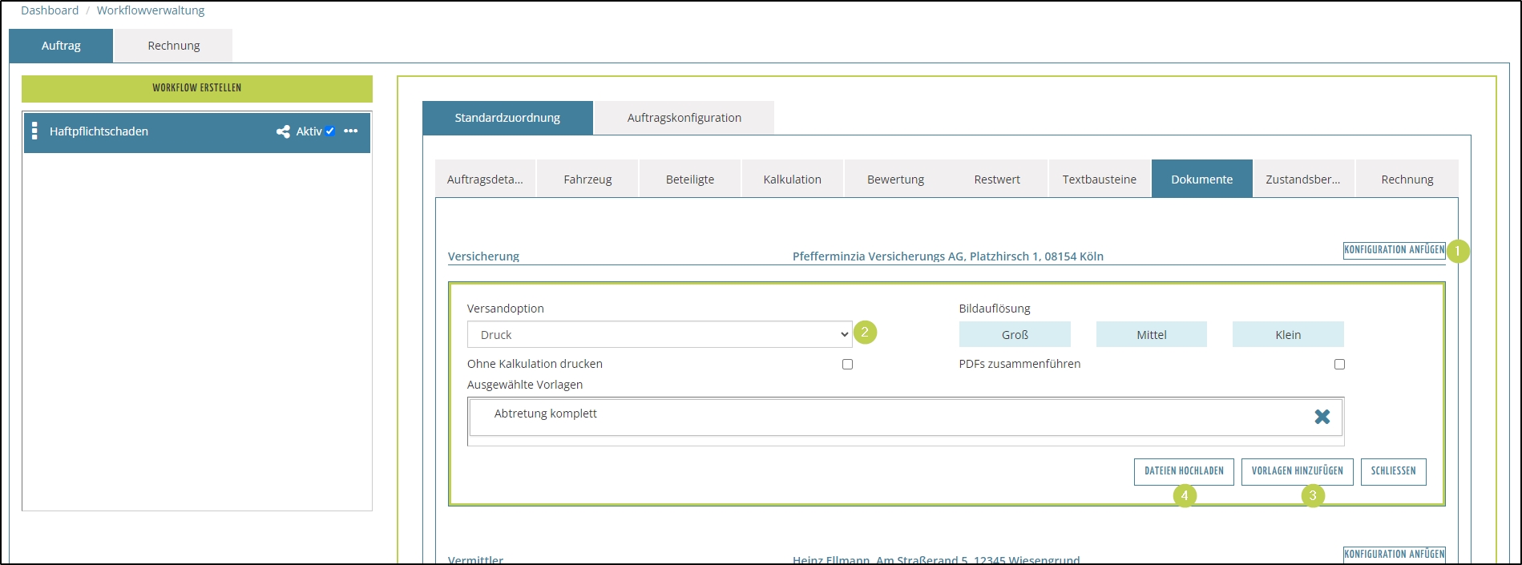The width and height of the screenshot is (1522, 565).
Task: Go to the Textbausteine tab
Action: click(x=1099, y=180)
